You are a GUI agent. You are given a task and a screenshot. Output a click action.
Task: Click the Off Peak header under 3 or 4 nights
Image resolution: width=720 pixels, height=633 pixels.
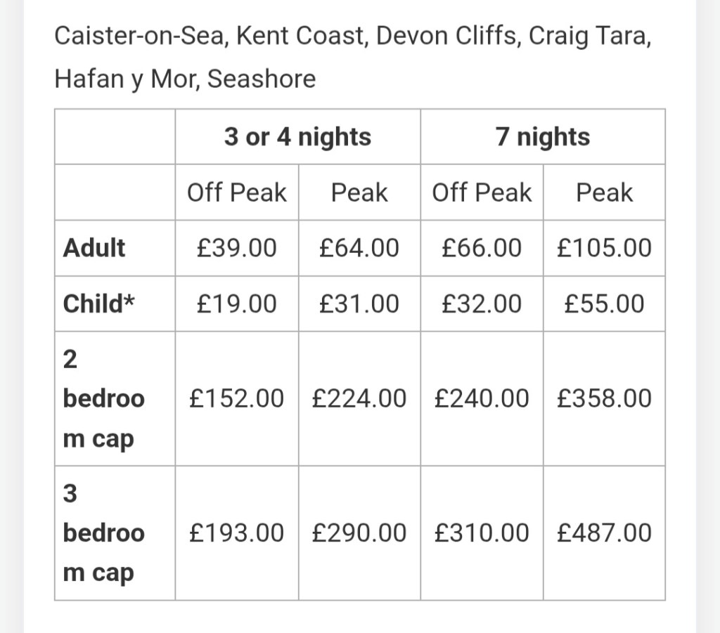click(x=237, y=192)
